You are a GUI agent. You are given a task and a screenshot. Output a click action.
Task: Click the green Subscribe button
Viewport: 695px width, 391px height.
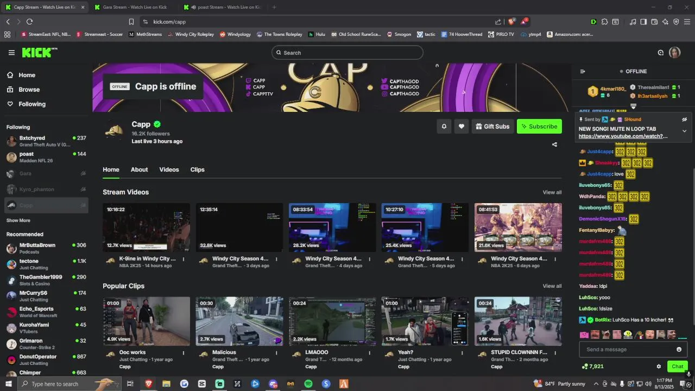(x=539, y=127)
